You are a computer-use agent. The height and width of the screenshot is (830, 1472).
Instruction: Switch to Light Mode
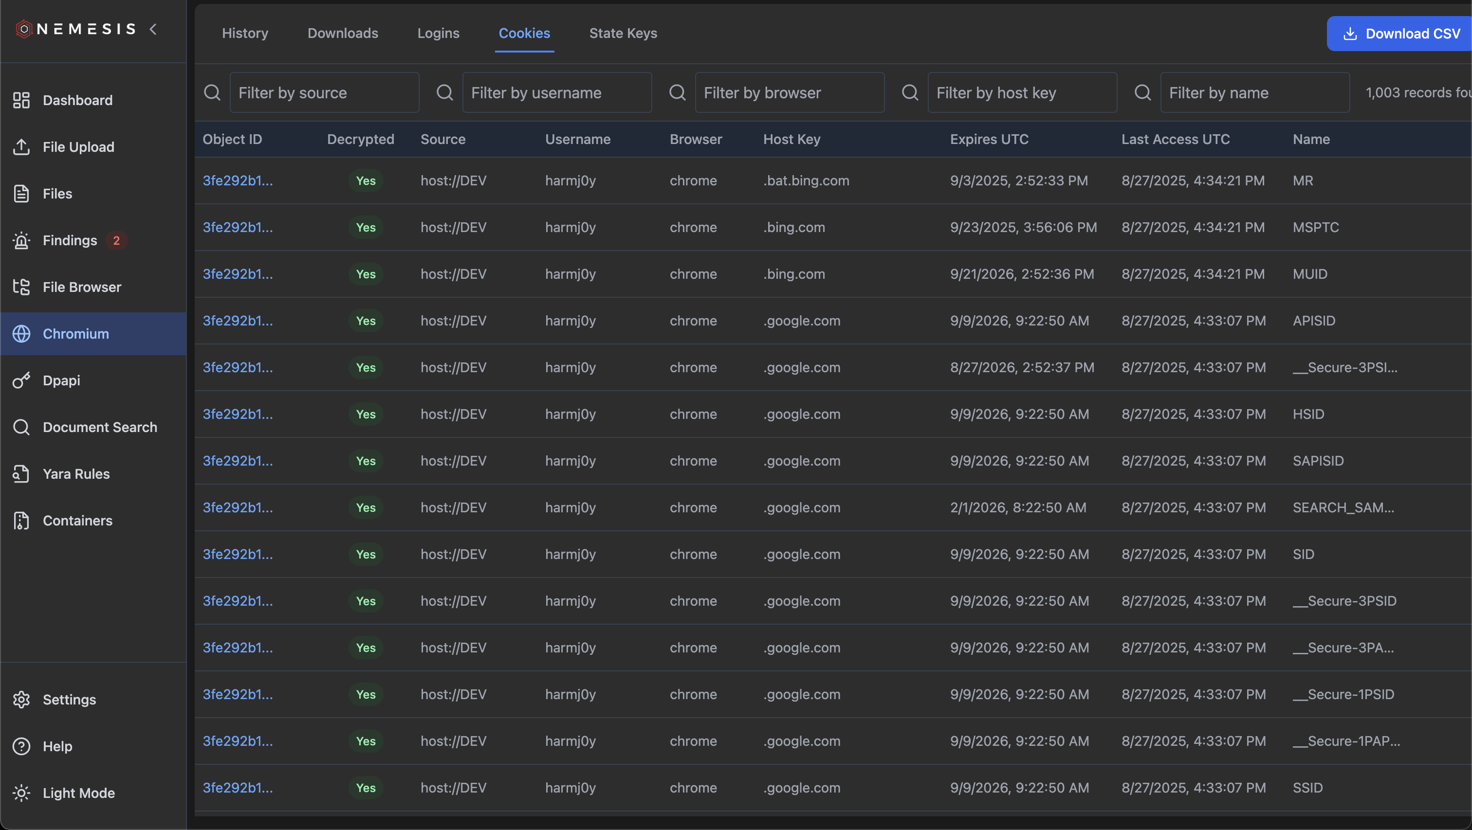click(x=78, y=793)
